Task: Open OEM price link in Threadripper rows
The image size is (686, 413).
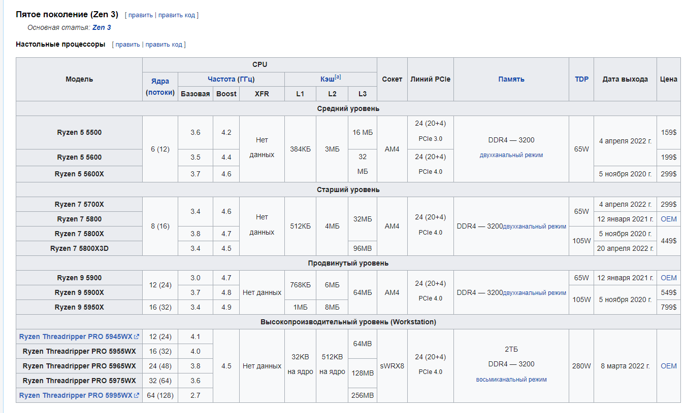Action: (669, 366)
